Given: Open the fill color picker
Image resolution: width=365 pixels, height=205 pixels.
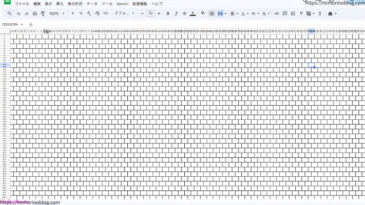Looking at the screenshot, I should (x=203, y=13).
